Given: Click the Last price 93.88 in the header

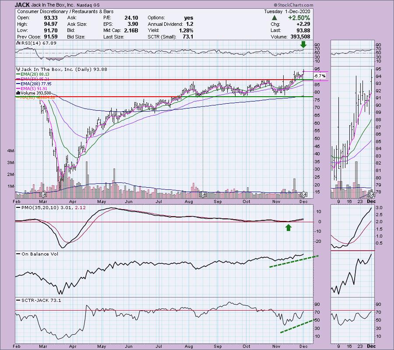Looking at the screenshot, I should pos(303,30).
